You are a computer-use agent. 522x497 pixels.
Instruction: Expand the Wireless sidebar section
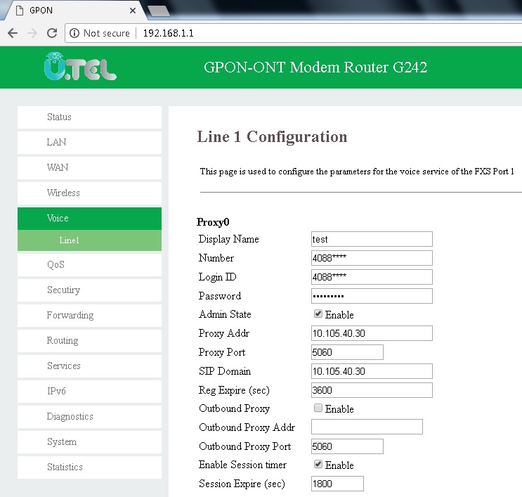[89, 193]
